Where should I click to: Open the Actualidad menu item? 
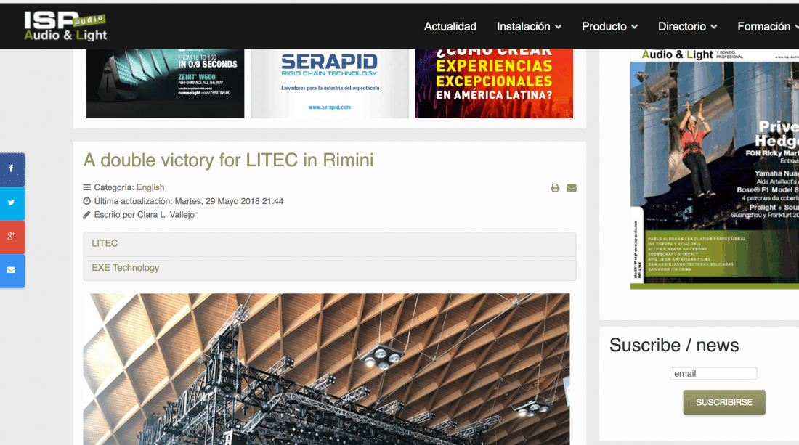click(450, 26)
